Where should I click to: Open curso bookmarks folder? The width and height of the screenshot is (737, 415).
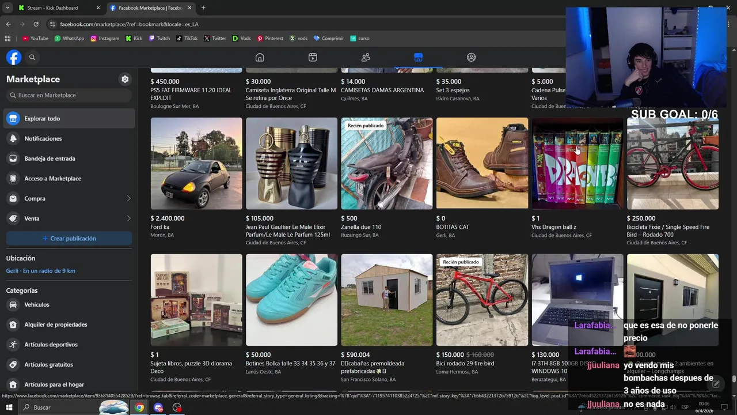(x=360, y=39)
